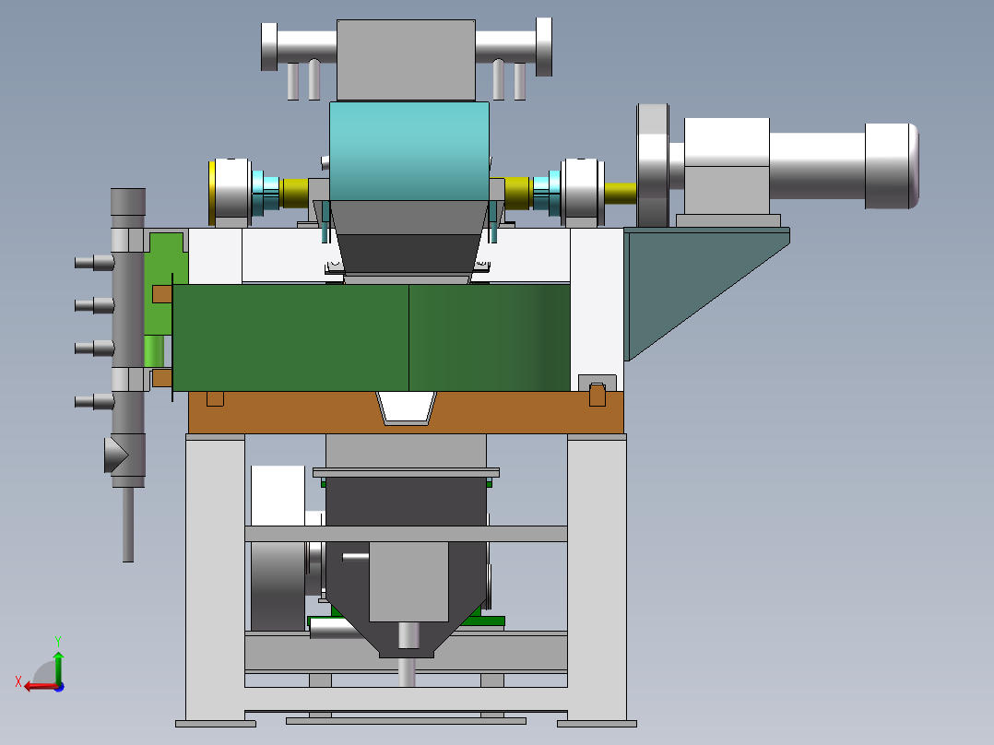The width and height of the screenshot is (994, 745).
Task: Select the large dark green housing panel
Action: click(372, 337)
